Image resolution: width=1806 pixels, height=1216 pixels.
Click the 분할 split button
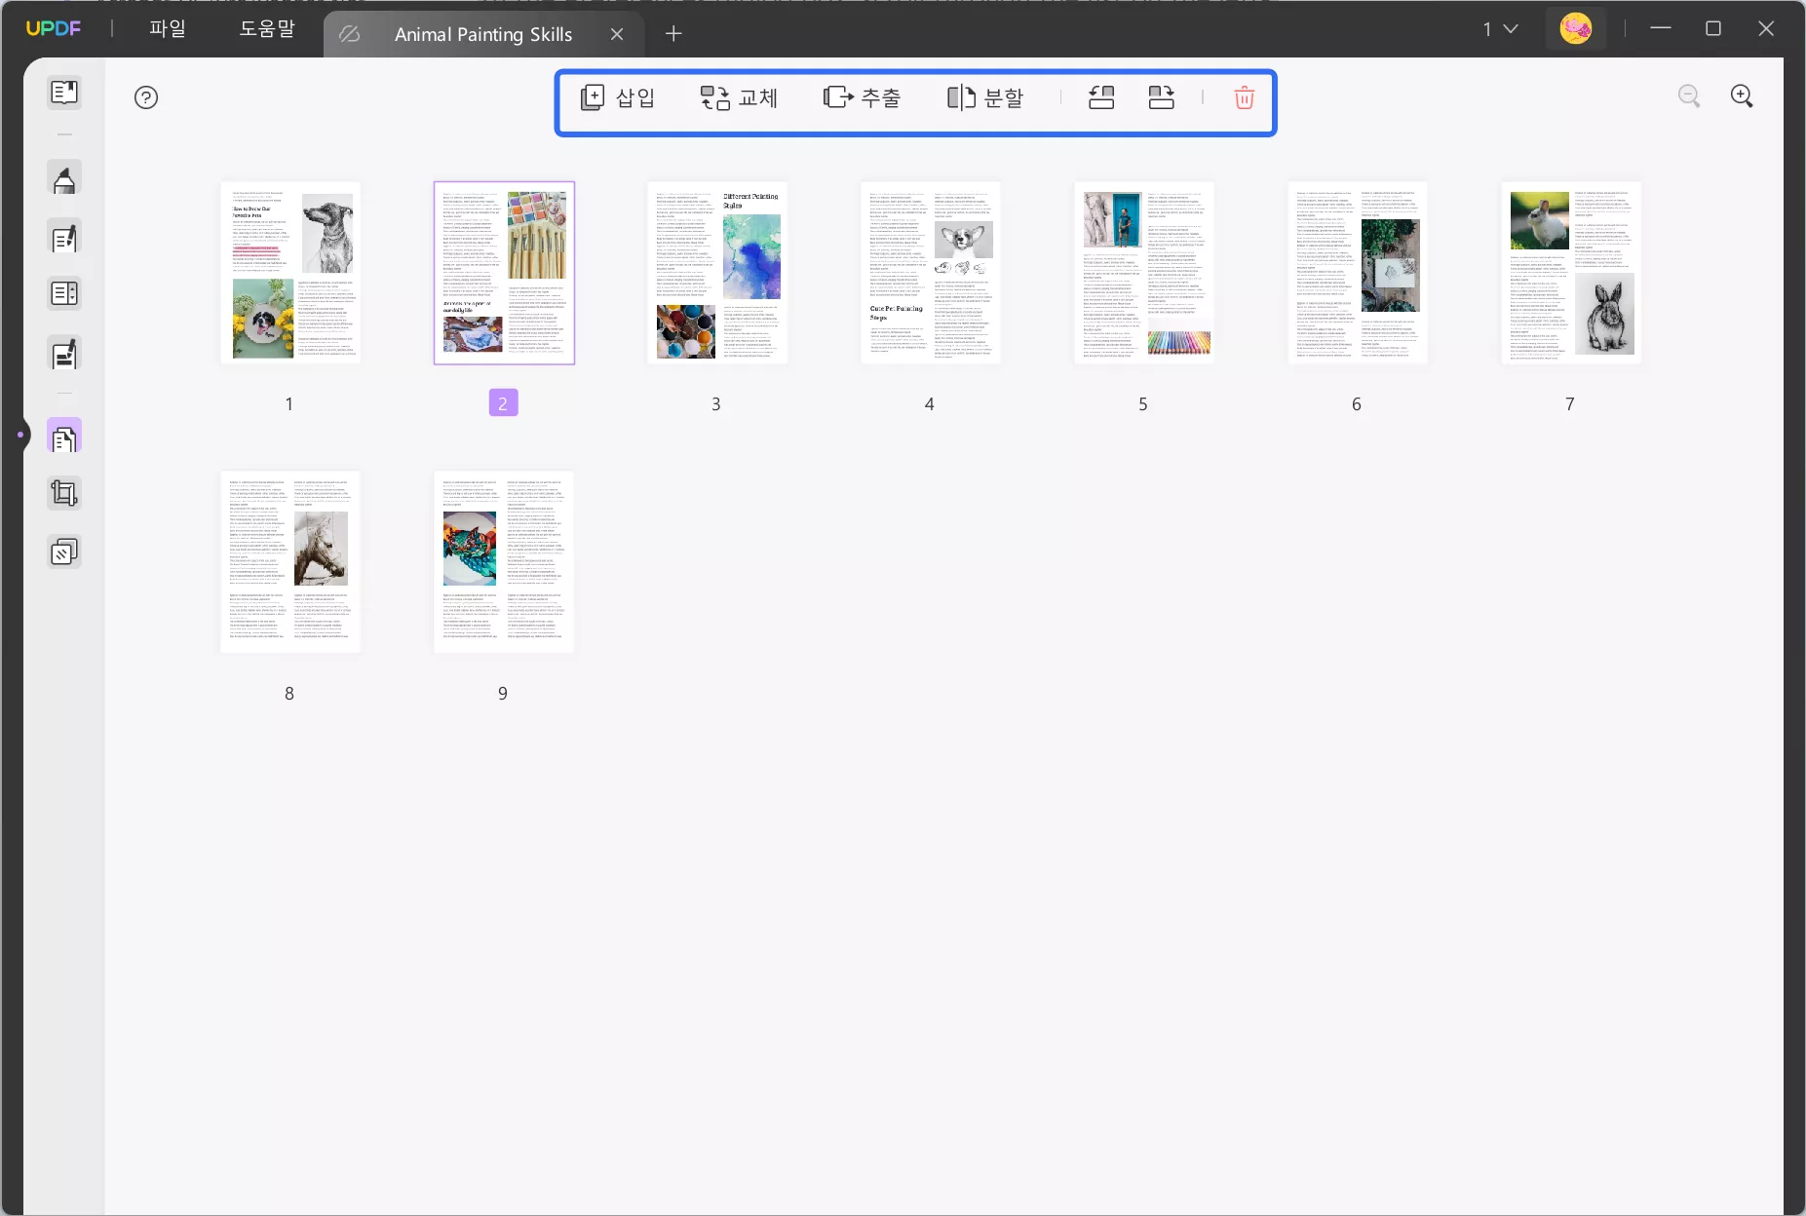click(x=986, y=96)
